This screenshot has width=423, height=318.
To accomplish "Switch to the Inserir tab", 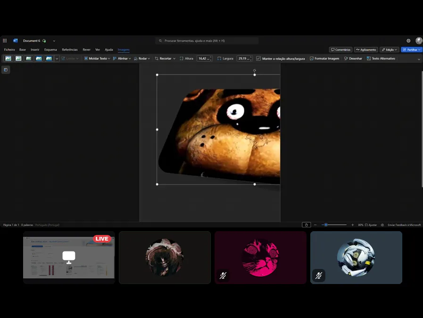I will 35,50.
